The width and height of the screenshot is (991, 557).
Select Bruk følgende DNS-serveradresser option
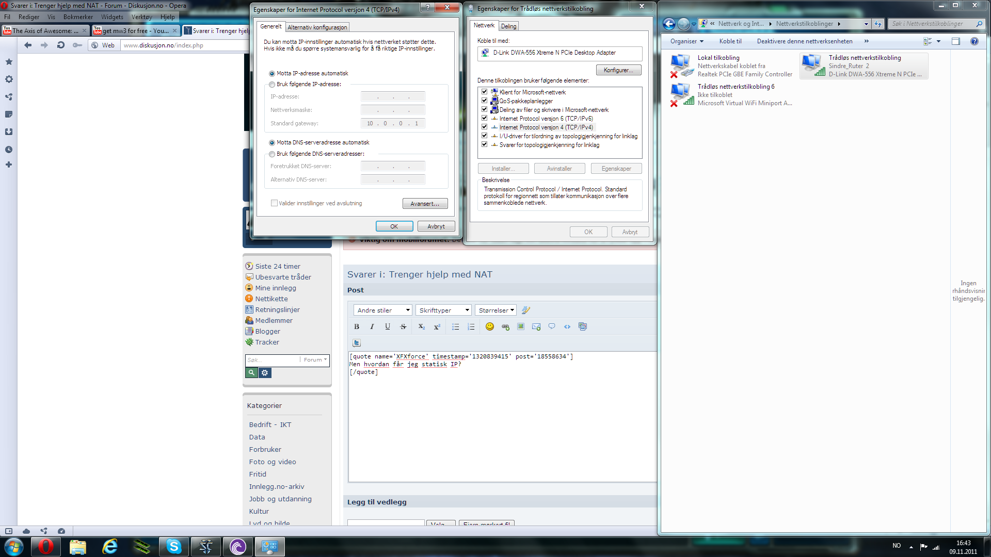(272, 154)
